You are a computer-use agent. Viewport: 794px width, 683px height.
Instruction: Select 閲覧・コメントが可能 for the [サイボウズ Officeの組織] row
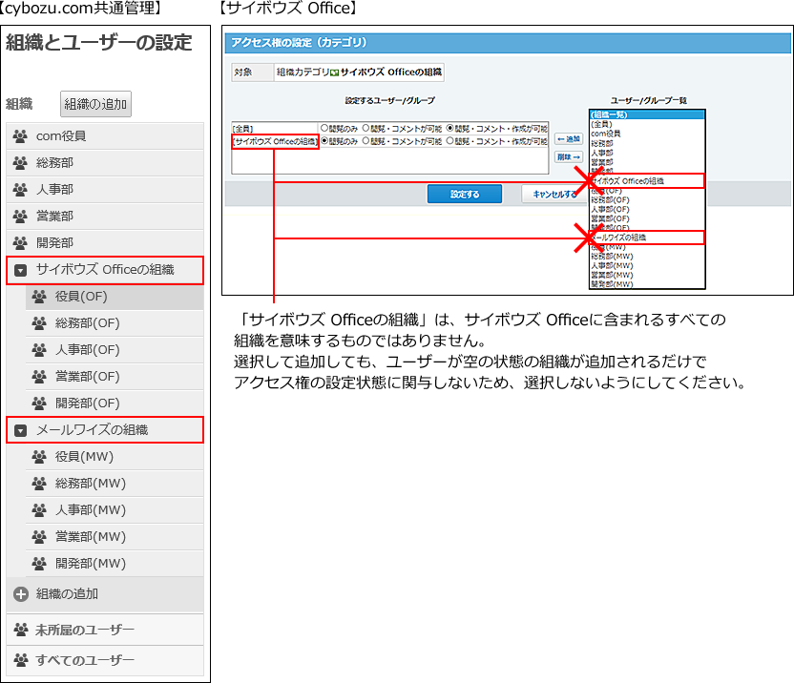[x=366, y=141]
